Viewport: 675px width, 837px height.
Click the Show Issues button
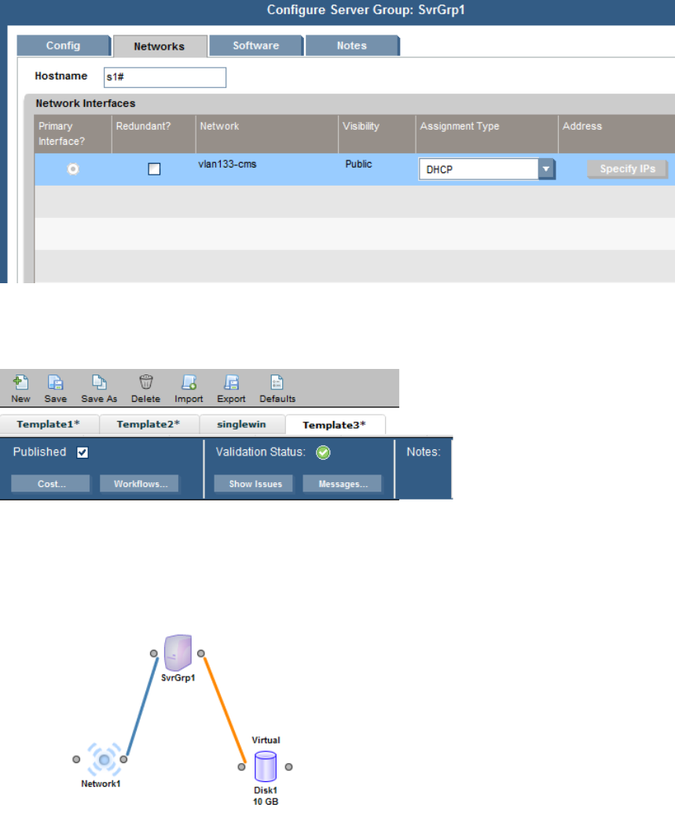255,484
